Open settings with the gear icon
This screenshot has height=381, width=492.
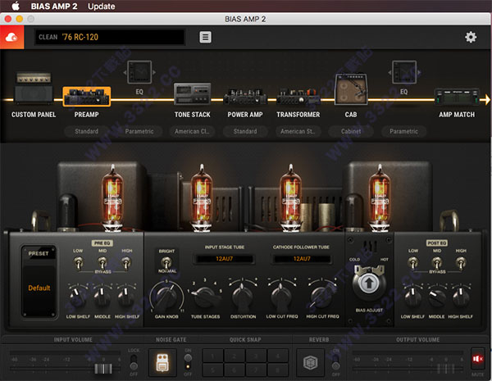(471, 37)
